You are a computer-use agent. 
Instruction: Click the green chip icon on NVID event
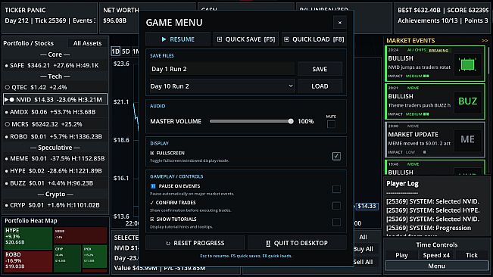(x=467, y=64)
